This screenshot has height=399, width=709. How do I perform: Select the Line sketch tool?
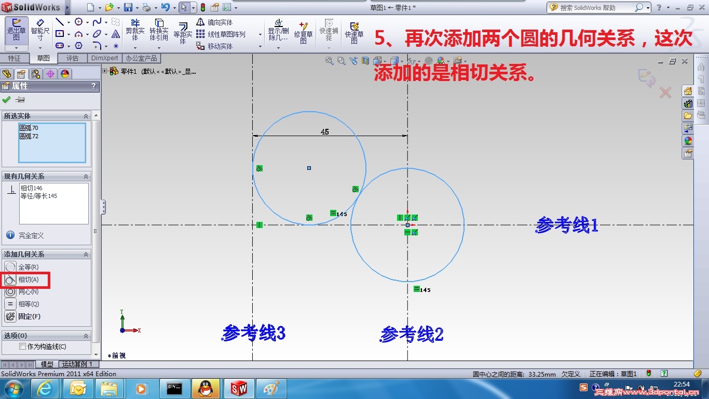click(59, 22)
